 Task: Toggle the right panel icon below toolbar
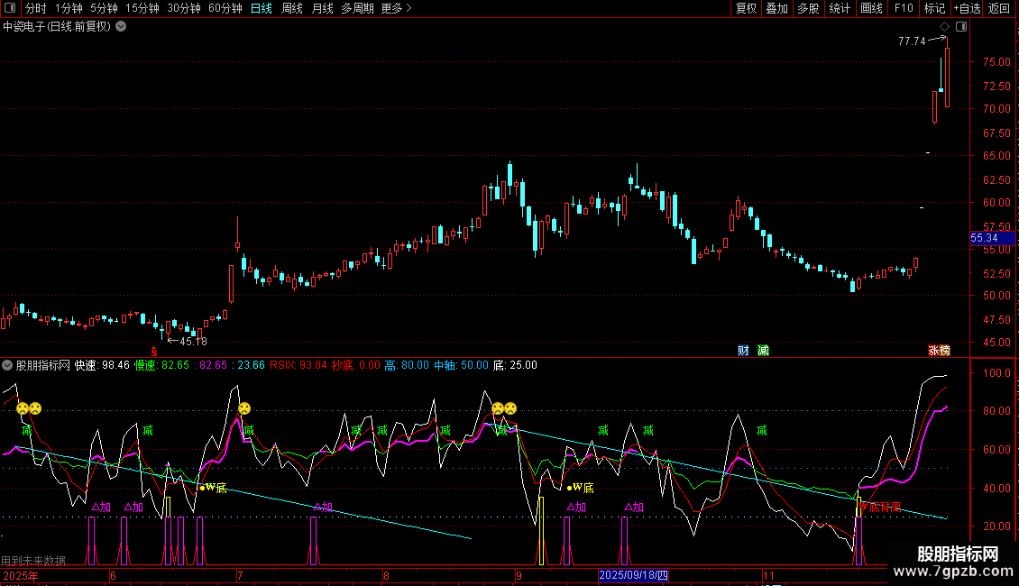[959, 27]
